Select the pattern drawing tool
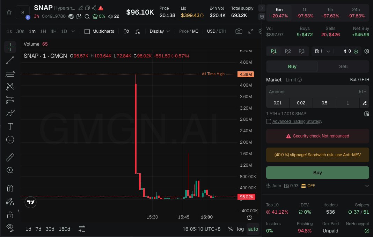The height and width of the screenshot is (237, 373). click(x=10, y=87)
